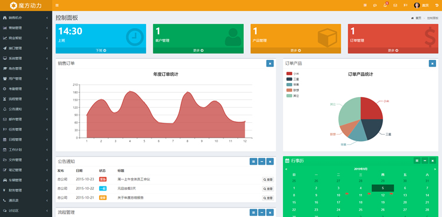This screenshot has width=442, height=217.
Task: Open the grid list icon in top bar
Action: pos(365,5)
